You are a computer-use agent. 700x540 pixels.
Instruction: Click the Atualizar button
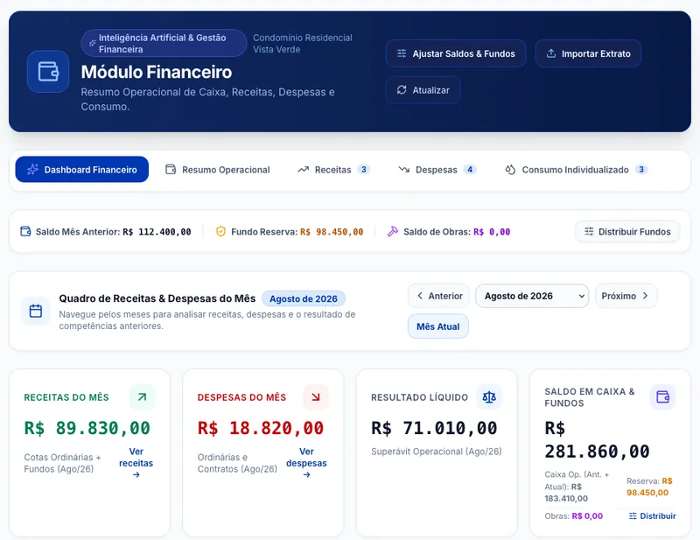pos(423,90)
